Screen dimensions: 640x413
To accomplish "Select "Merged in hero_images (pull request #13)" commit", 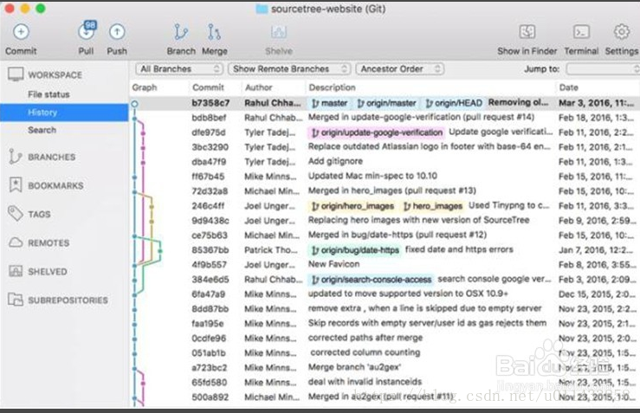I will 391,190.
